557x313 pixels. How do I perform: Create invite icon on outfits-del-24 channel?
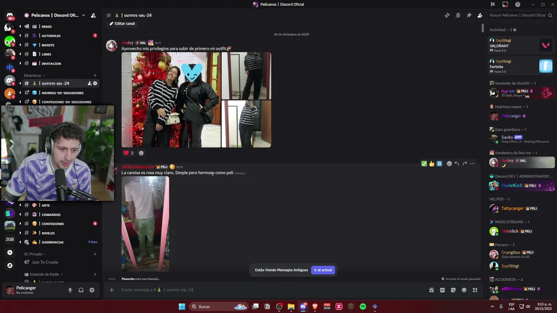pos(89,83)
